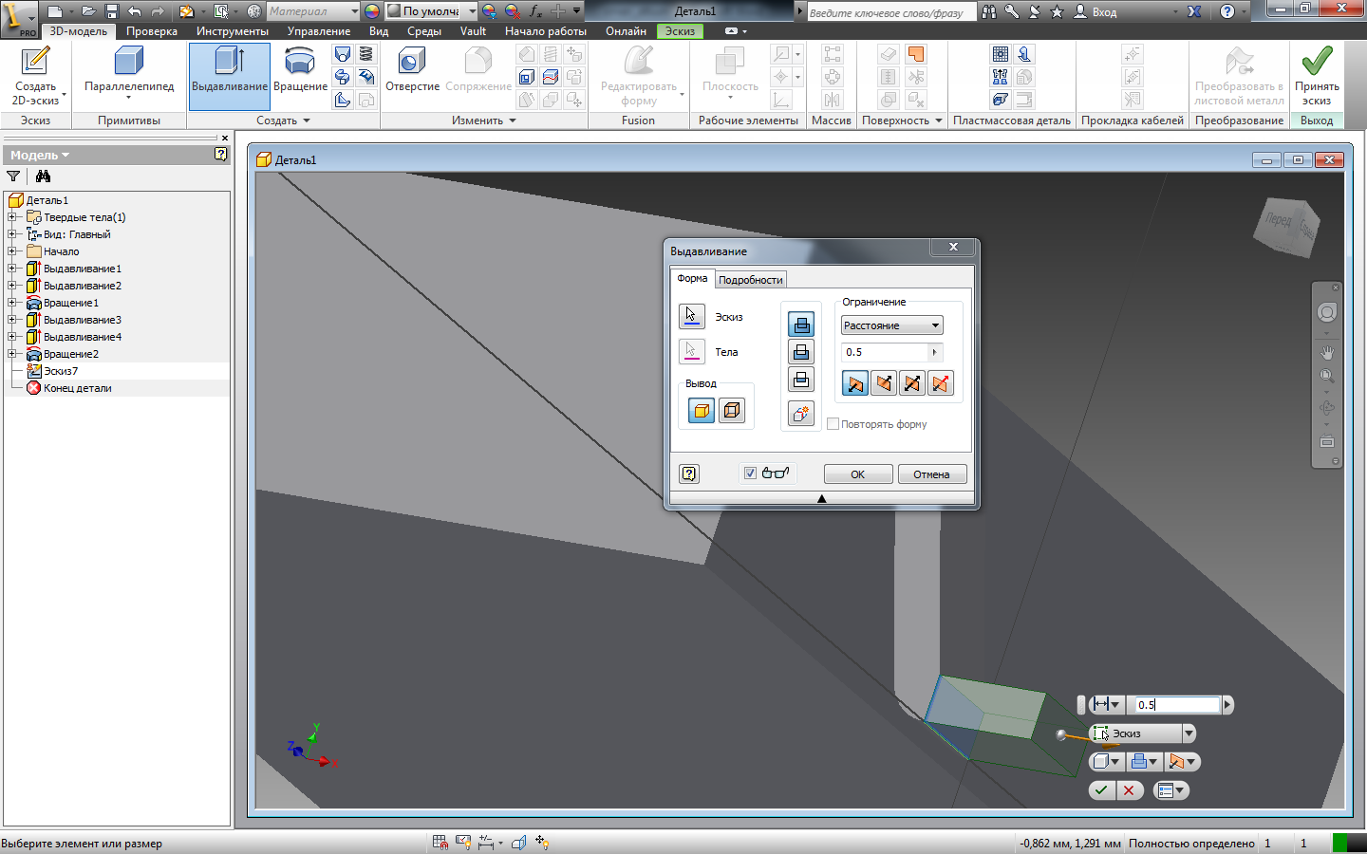The image size is (1367, 854).
Task: Open the Проверка ribbon tab
Action: (x=151, y=31)
